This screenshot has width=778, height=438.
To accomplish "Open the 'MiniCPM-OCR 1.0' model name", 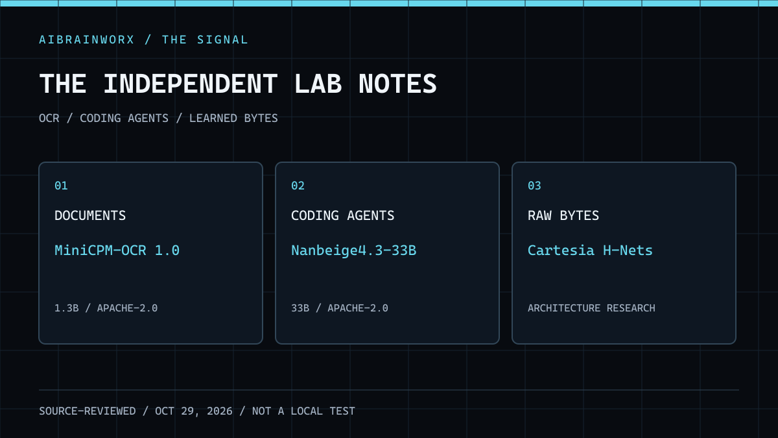I will pos(117,250).
